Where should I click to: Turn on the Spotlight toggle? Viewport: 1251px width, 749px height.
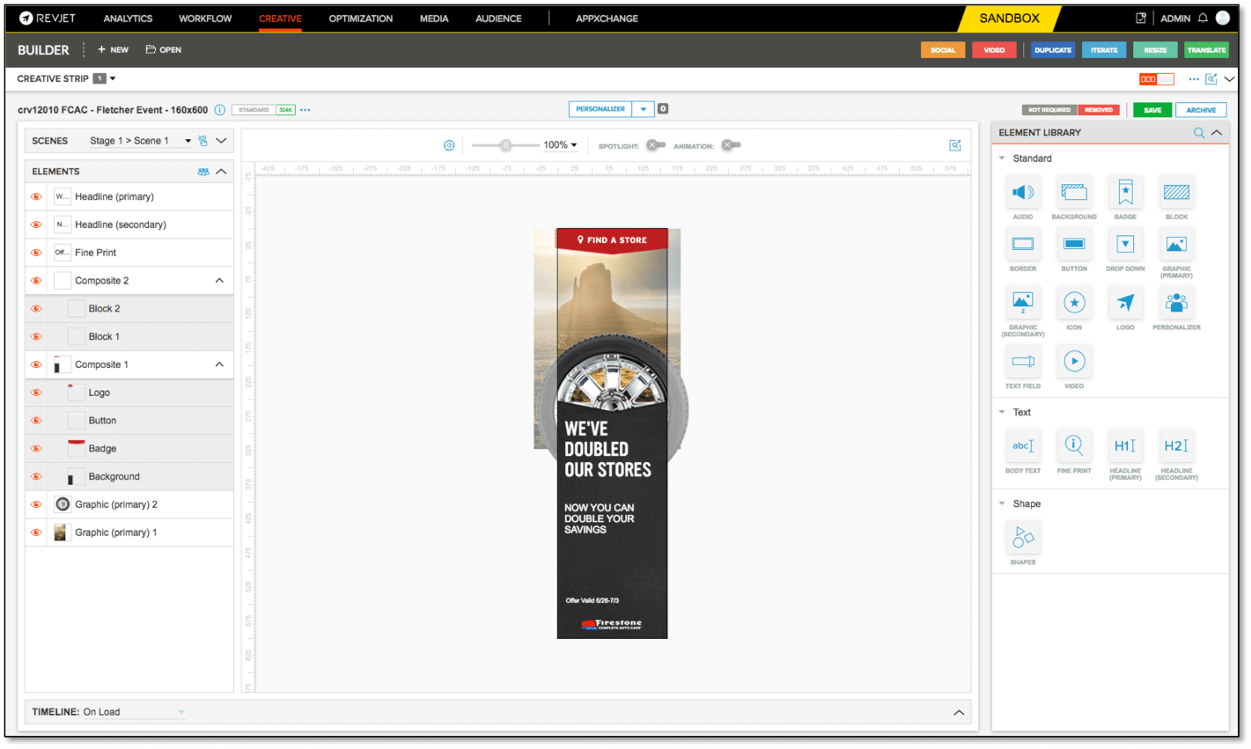click(655, 144)
